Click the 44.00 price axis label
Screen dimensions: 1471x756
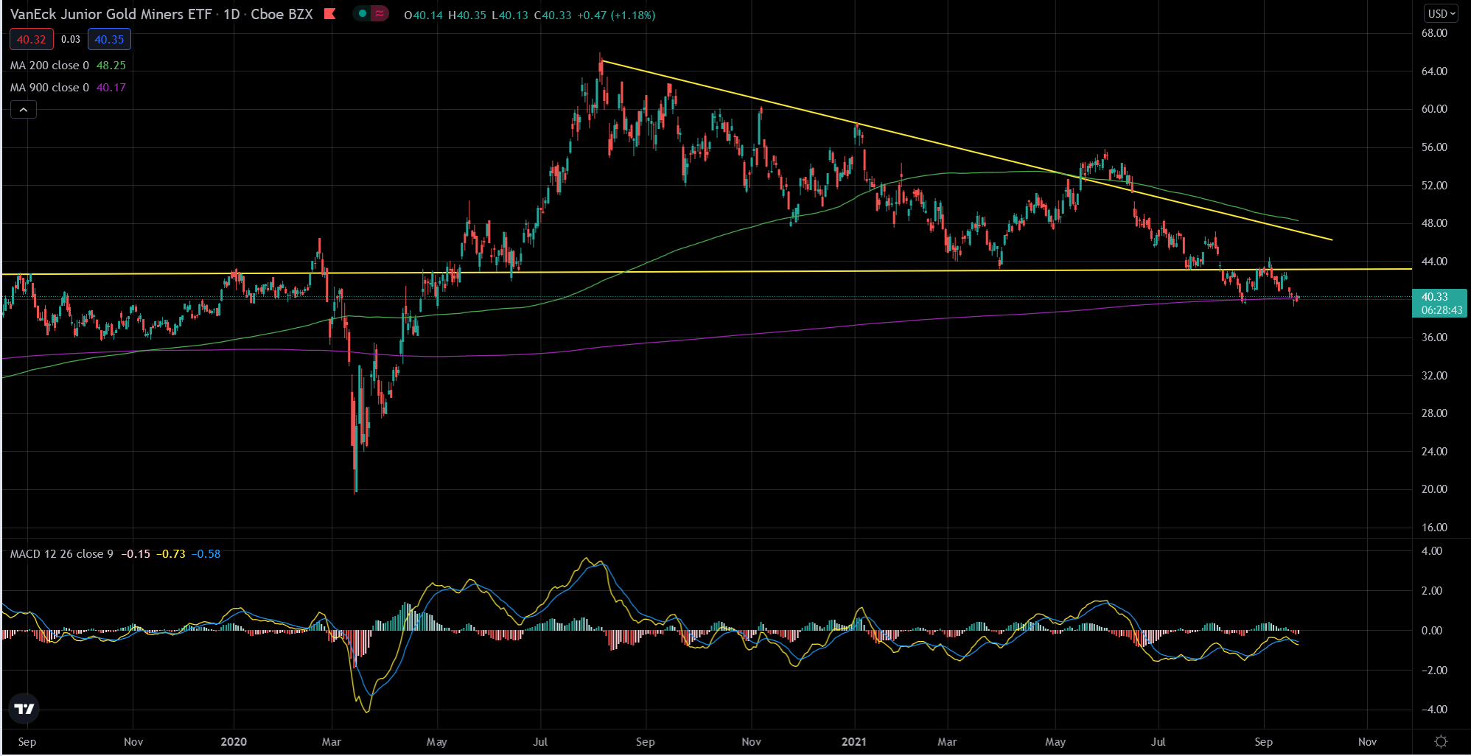[x=1434, y=262]
